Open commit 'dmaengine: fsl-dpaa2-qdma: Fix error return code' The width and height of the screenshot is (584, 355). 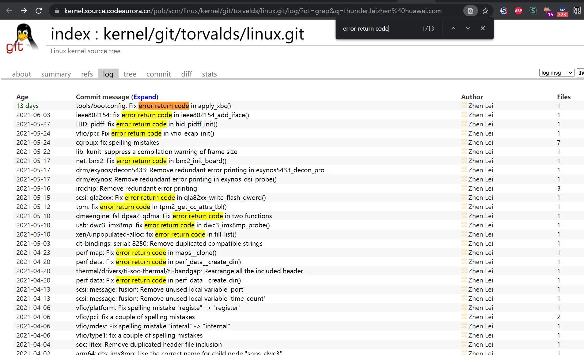[174, 216]
